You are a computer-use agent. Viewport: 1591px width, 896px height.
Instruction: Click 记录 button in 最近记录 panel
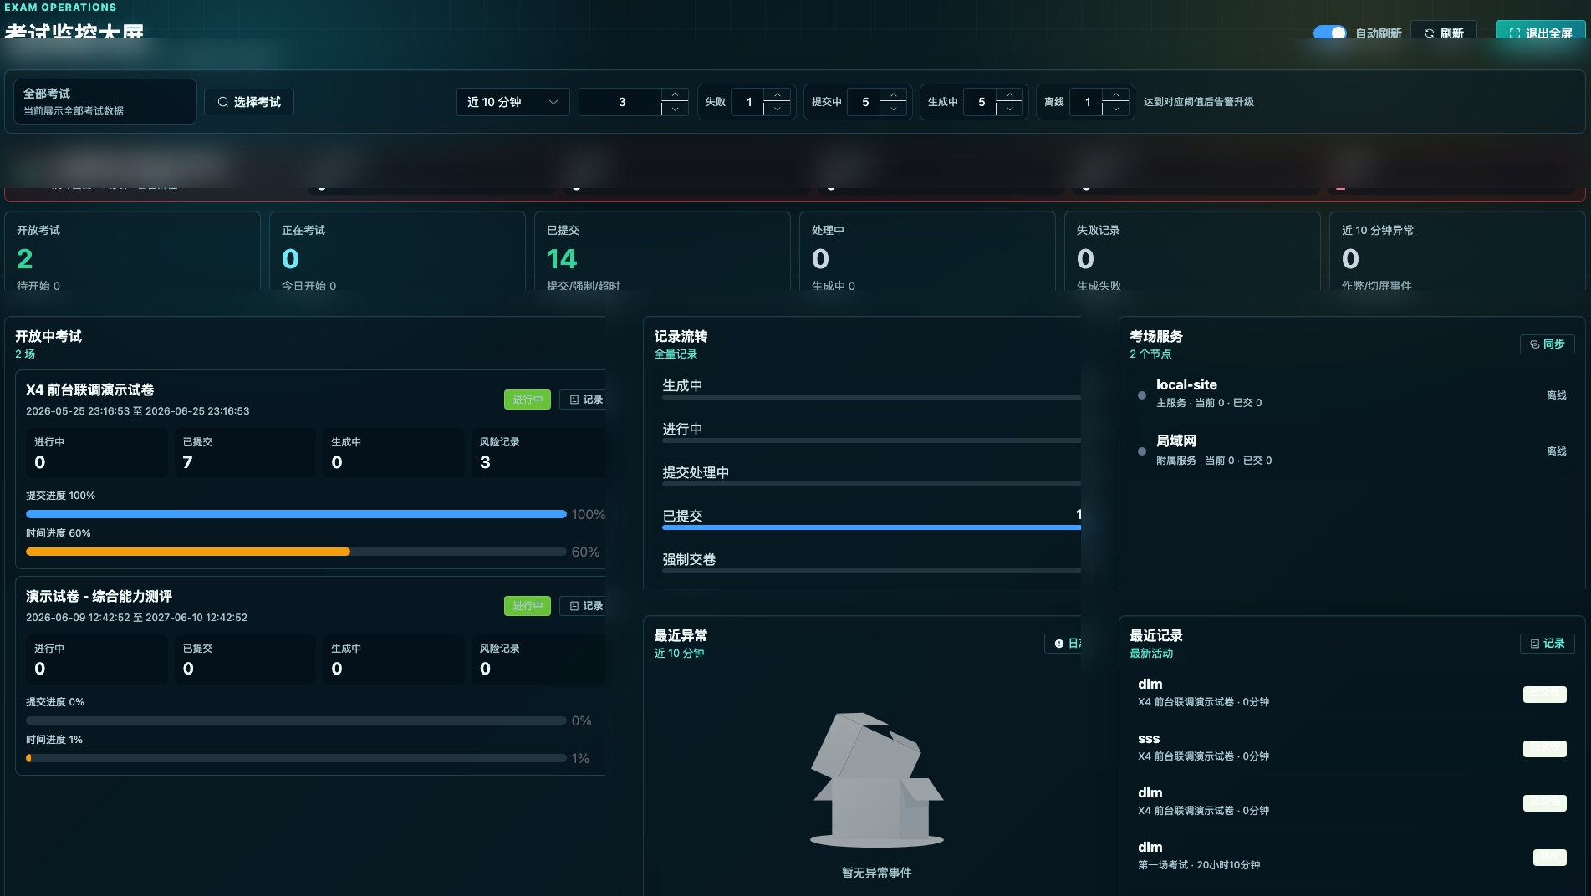coord(1547,644)
